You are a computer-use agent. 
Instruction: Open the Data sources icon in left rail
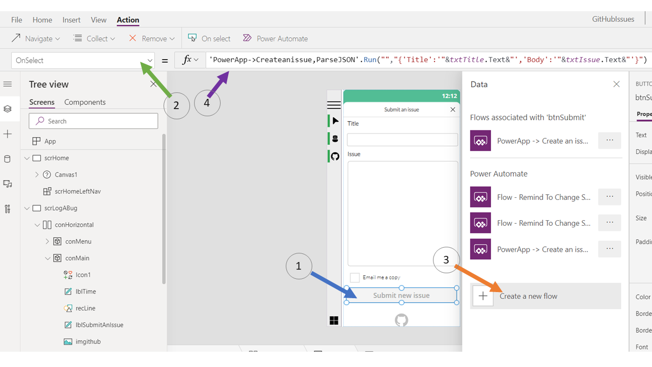point(7,159)
